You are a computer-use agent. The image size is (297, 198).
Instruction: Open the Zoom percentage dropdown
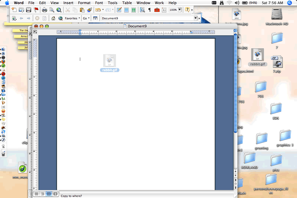tap(180, 10)
